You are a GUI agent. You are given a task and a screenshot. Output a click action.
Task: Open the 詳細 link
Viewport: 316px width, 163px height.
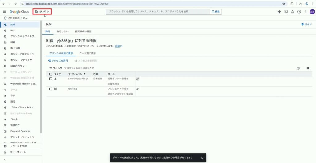(118, 46)
